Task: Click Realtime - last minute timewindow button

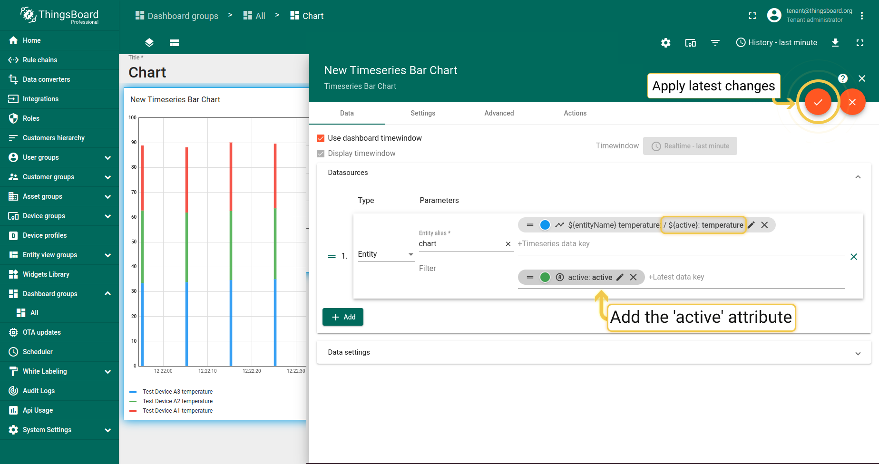Action: coord(690,146)
